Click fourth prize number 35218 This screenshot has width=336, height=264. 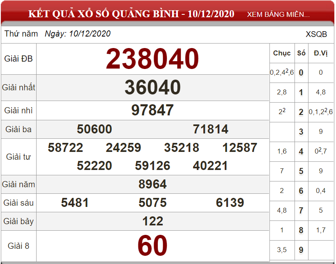pos(182,147)
